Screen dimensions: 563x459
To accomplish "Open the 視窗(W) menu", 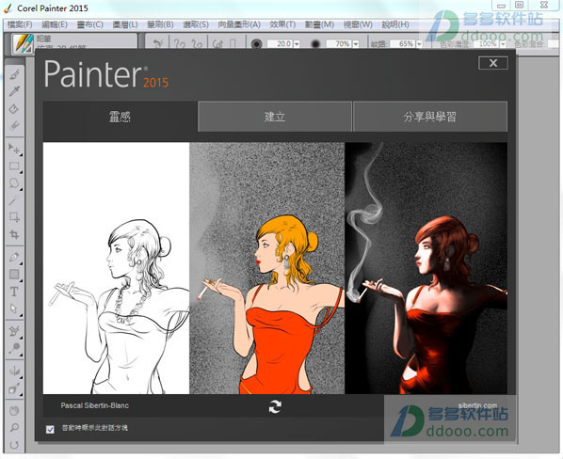I will pyautogui.click(x=358, y=24).
